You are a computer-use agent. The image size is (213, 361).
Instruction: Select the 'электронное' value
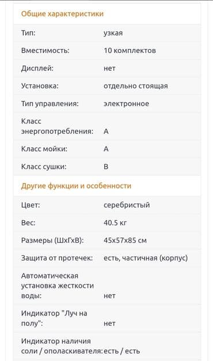(x=126, y=104)
